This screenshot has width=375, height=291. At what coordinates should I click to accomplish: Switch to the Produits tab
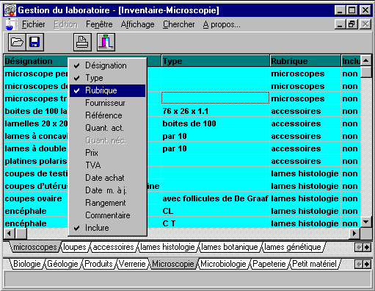coord(98,264)
